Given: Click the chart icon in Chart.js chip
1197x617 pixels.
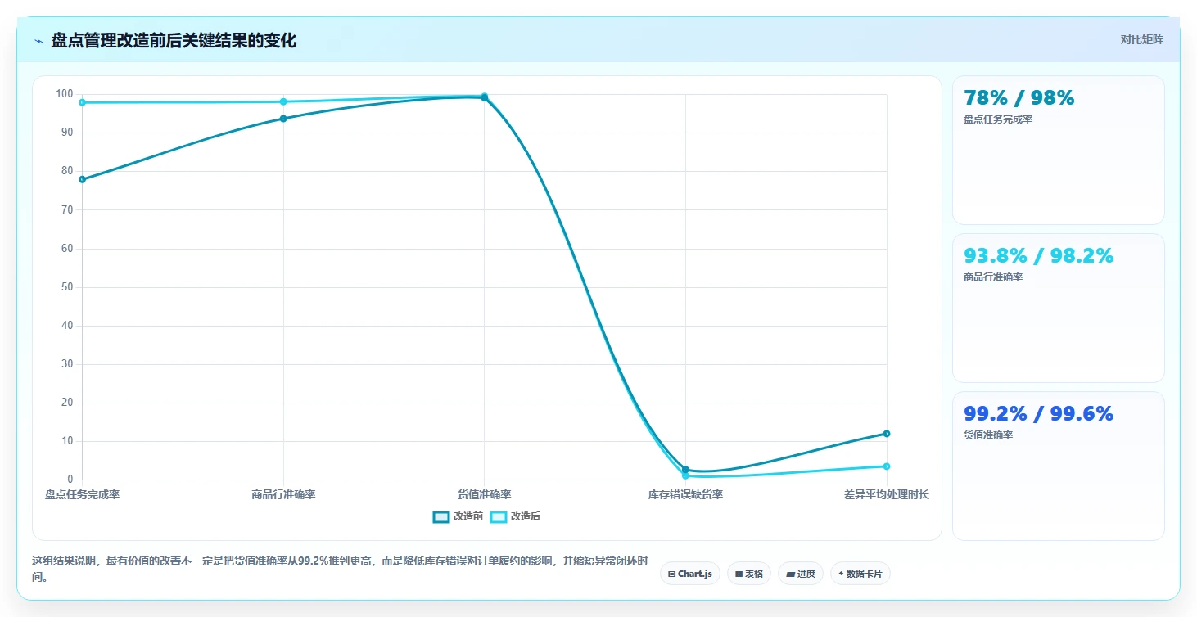Looking at the screenshot, I should click(x=671, y=574).
